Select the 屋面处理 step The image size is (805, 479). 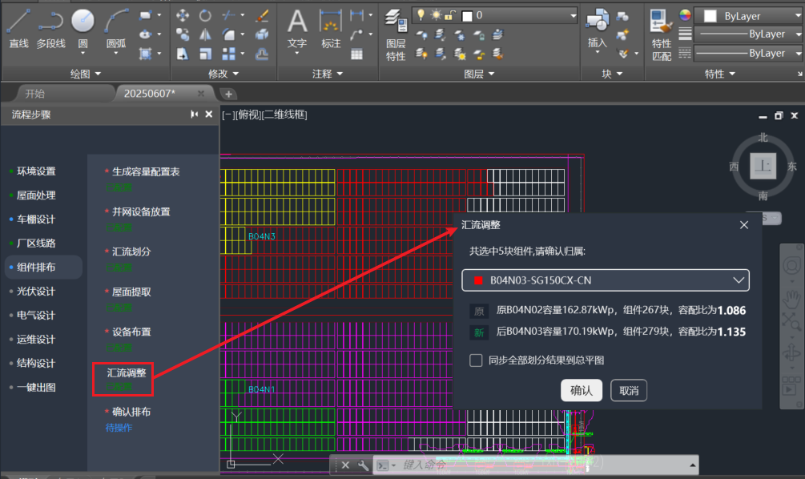pos(36,195)
